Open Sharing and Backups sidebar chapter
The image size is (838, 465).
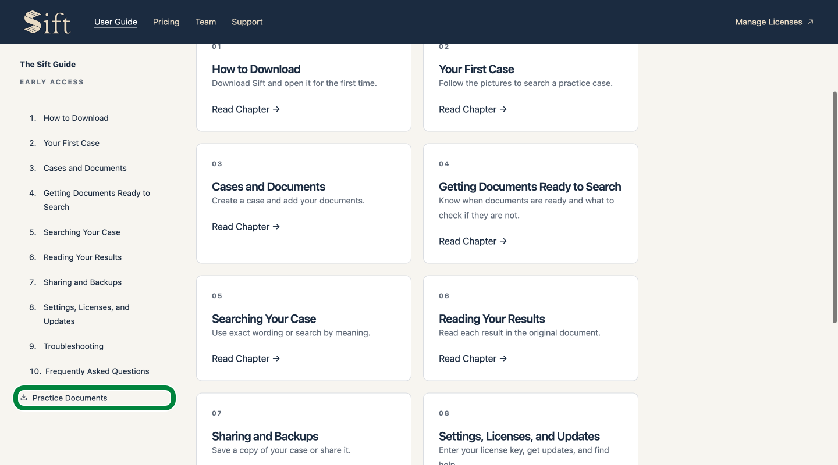pyautogui.click(x=83, y=282)
